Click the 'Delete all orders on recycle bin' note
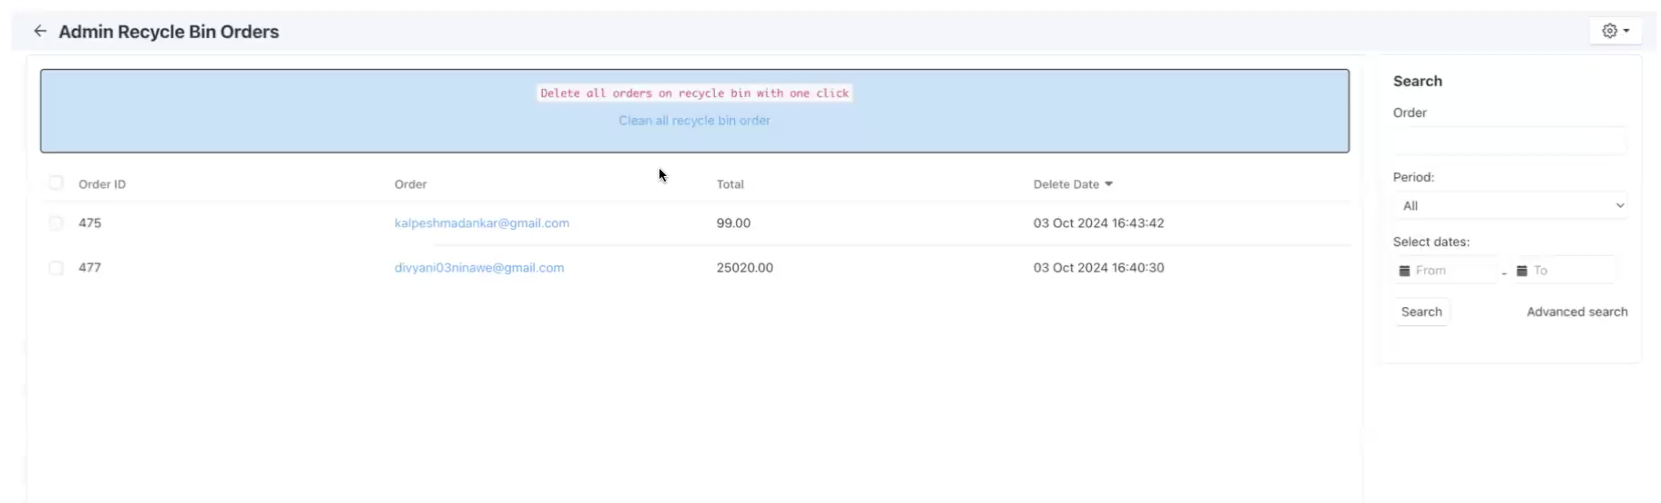The height and width of the screenshot is (503, 1661). (x=694, y=93)
